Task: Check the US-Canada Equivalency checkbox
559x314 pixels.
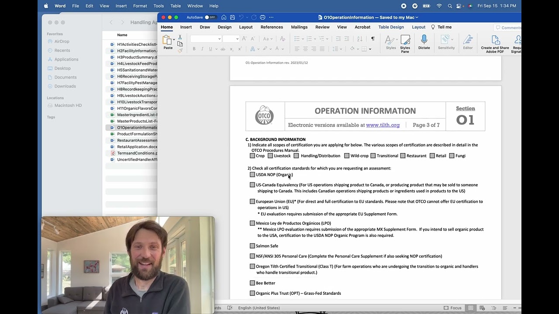Action: (x=252, y=185)
